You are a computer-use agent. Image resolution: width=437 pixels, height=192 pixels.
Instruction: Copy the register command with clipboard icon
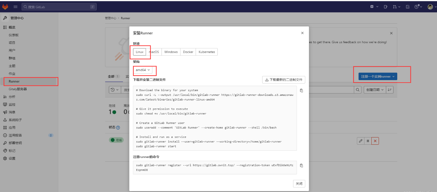(301, 166)
